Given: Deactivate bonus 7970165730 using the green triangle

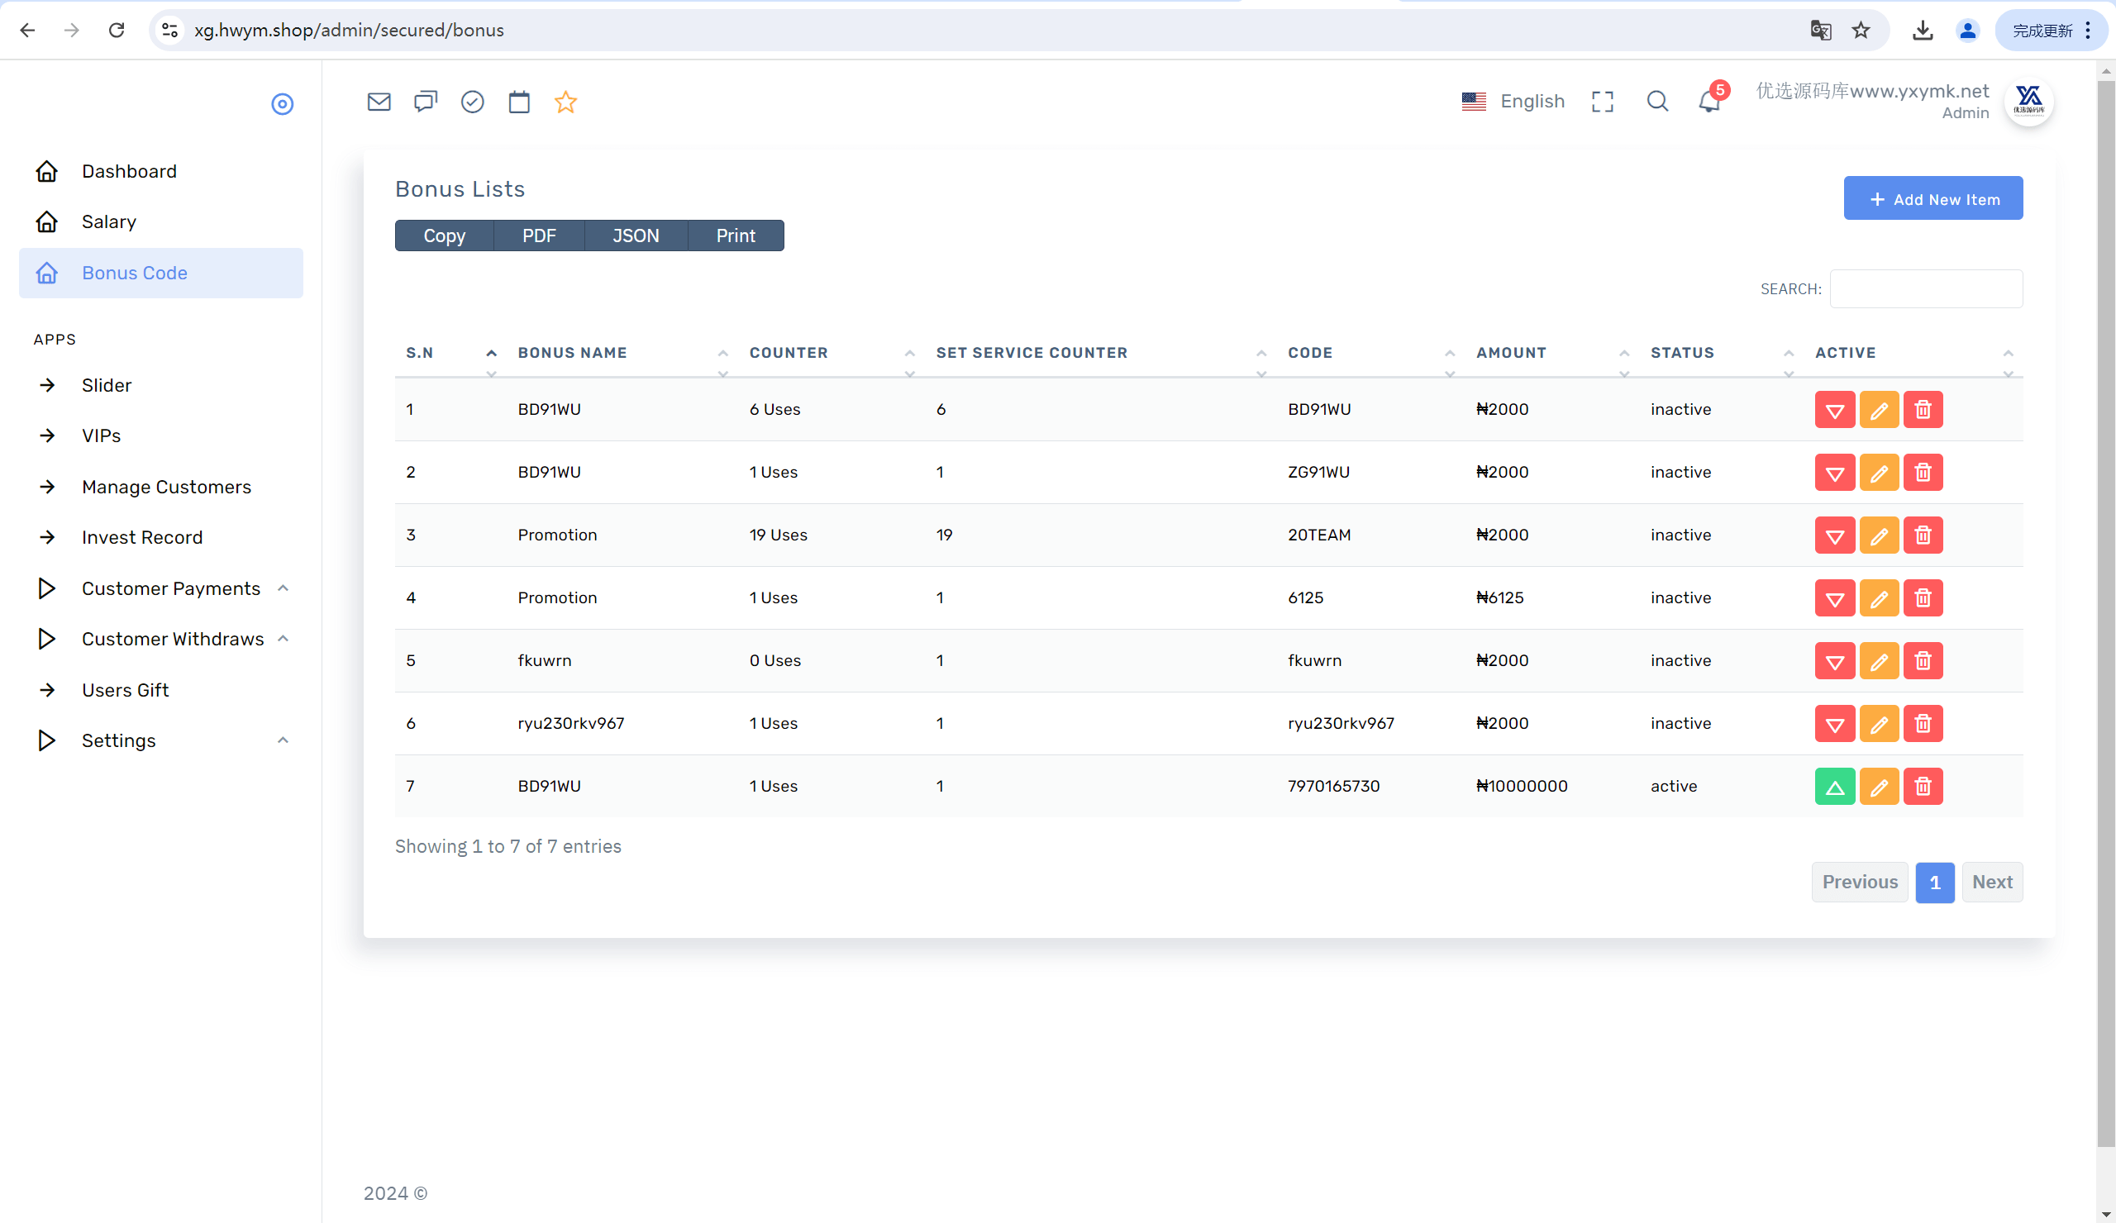Looking at the screenshot, I should 1835,787.
